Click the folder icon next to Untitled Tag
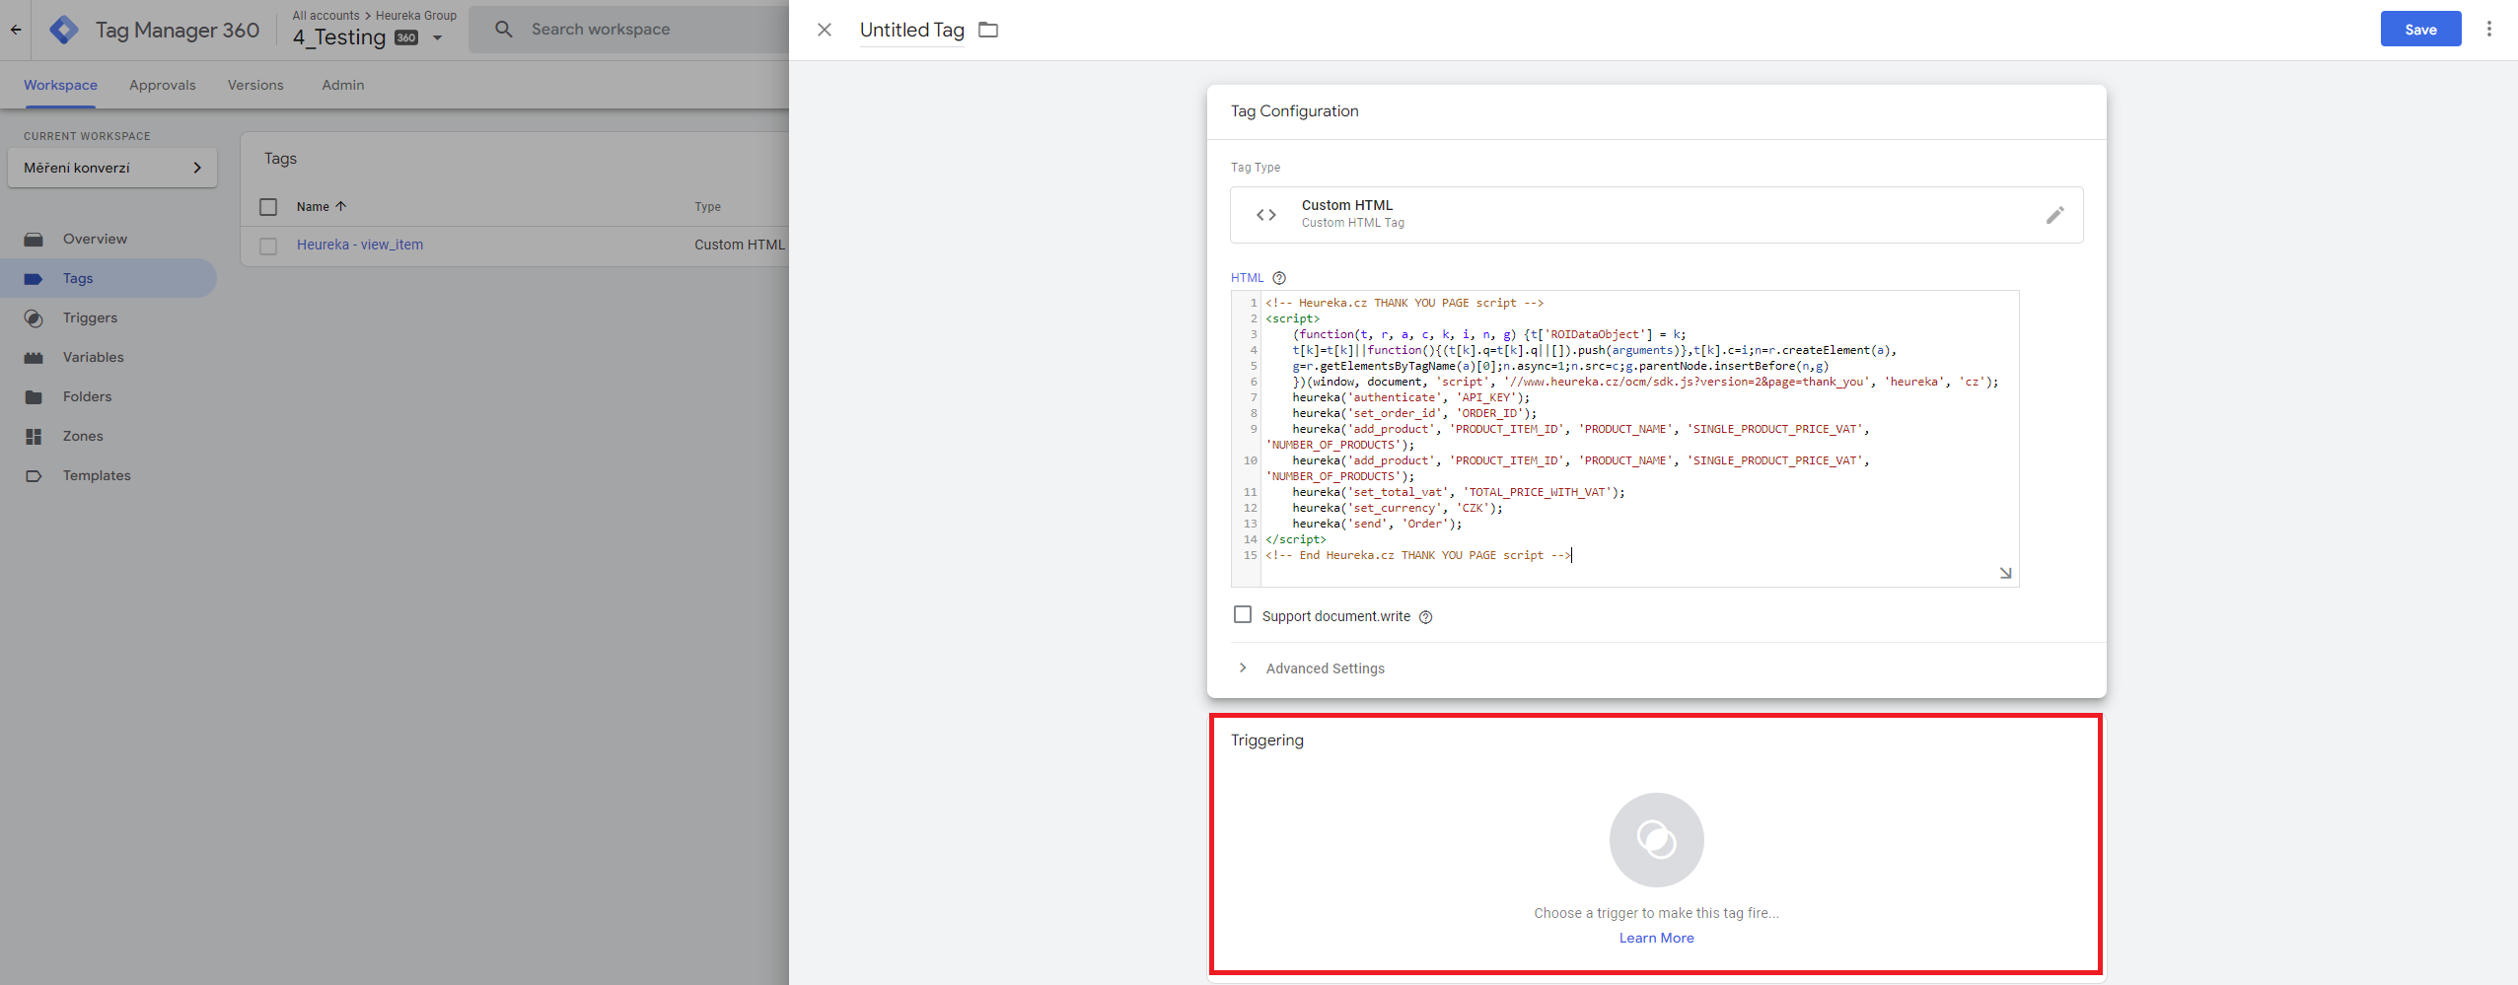 click(988, 30)
